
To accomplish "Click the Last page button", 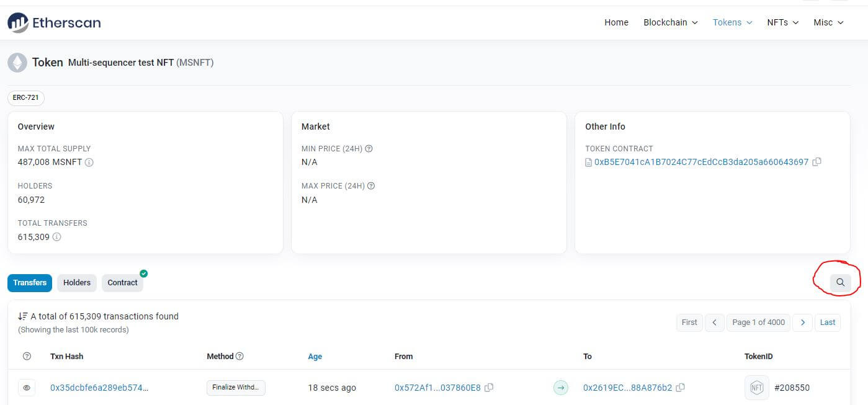I will pyautogui.click(x=828, y=323).
